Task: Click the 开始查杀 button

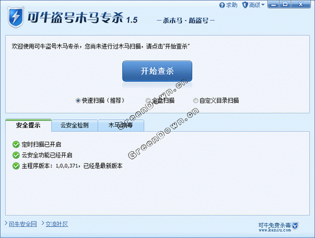Action: [x=157, y=71]
